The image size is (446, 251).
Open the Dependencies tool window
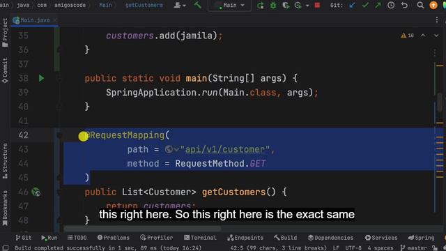pyautogui.click(x=330, y=238)
